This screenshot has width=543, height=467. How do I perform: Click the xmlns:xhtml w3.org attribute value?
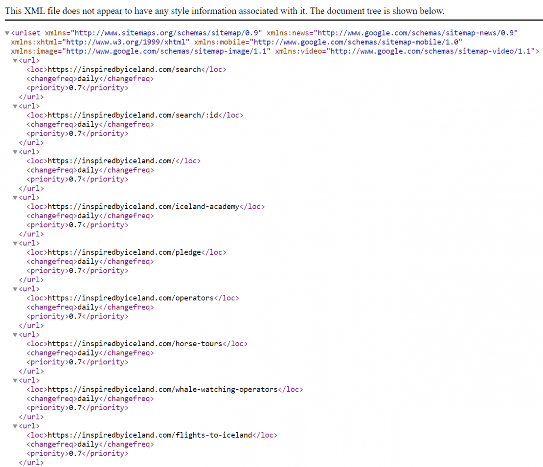(126, 42)
